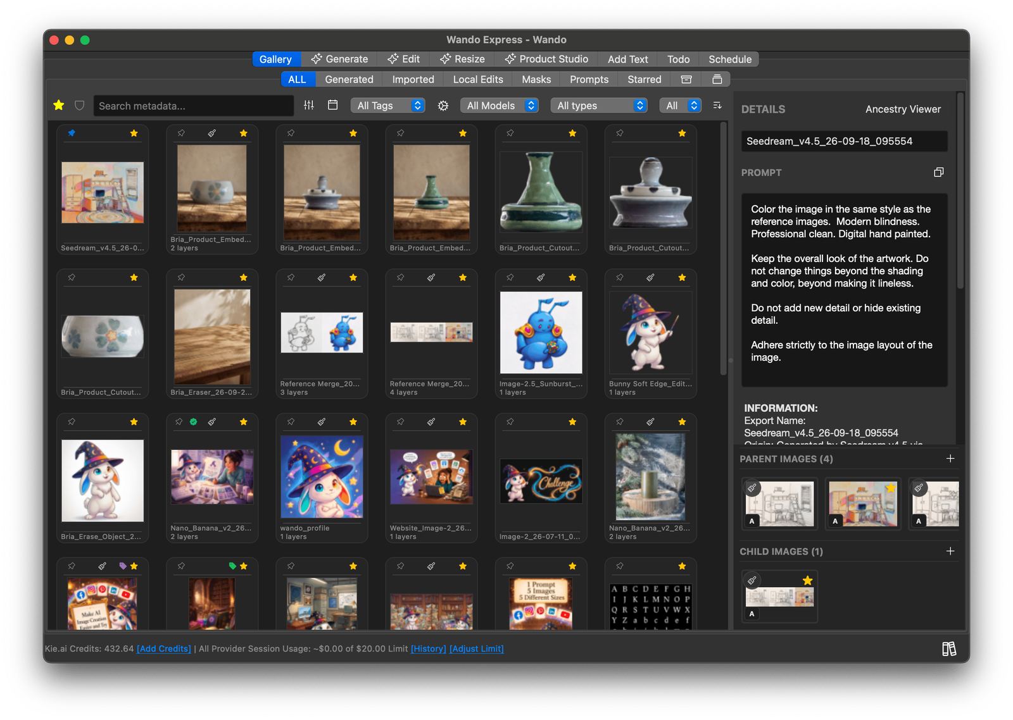Click brush icon on wando_profile card
The height and width of the screenshot is (720, 1013).
click(x=322, y=421)
